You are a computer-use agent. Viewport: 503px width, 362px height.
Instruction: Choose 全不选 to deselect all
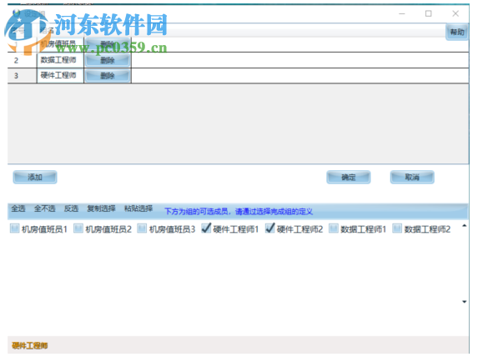(x=44, y=209)
